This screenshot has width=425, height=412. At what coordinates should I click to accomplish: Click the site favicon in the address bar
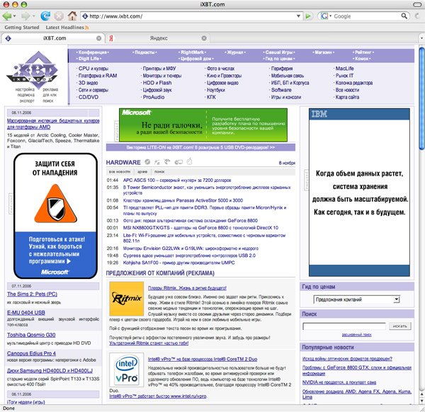pyautogui.click(x=85, y=16)
